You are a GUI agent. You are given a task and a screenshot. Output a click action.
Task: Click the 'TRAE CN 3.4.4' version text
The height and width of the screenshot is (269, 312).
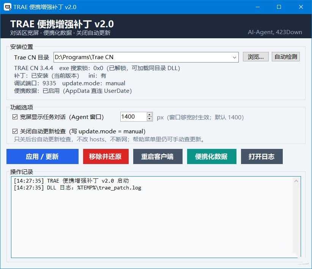click(34, 68)
